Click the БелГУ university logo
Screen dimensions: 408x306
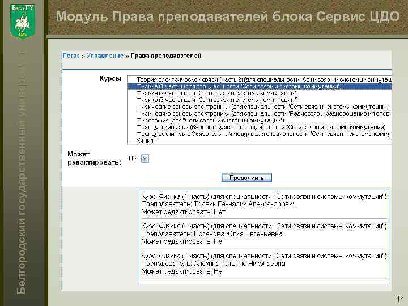(23, 21)
